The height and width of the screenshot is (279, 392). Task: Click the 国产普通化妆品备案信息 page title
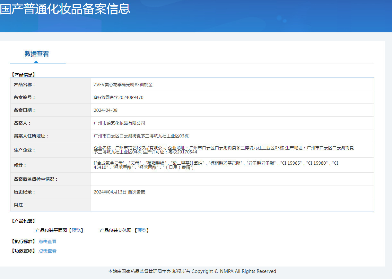pyautogui.click(x=65, y=9)
